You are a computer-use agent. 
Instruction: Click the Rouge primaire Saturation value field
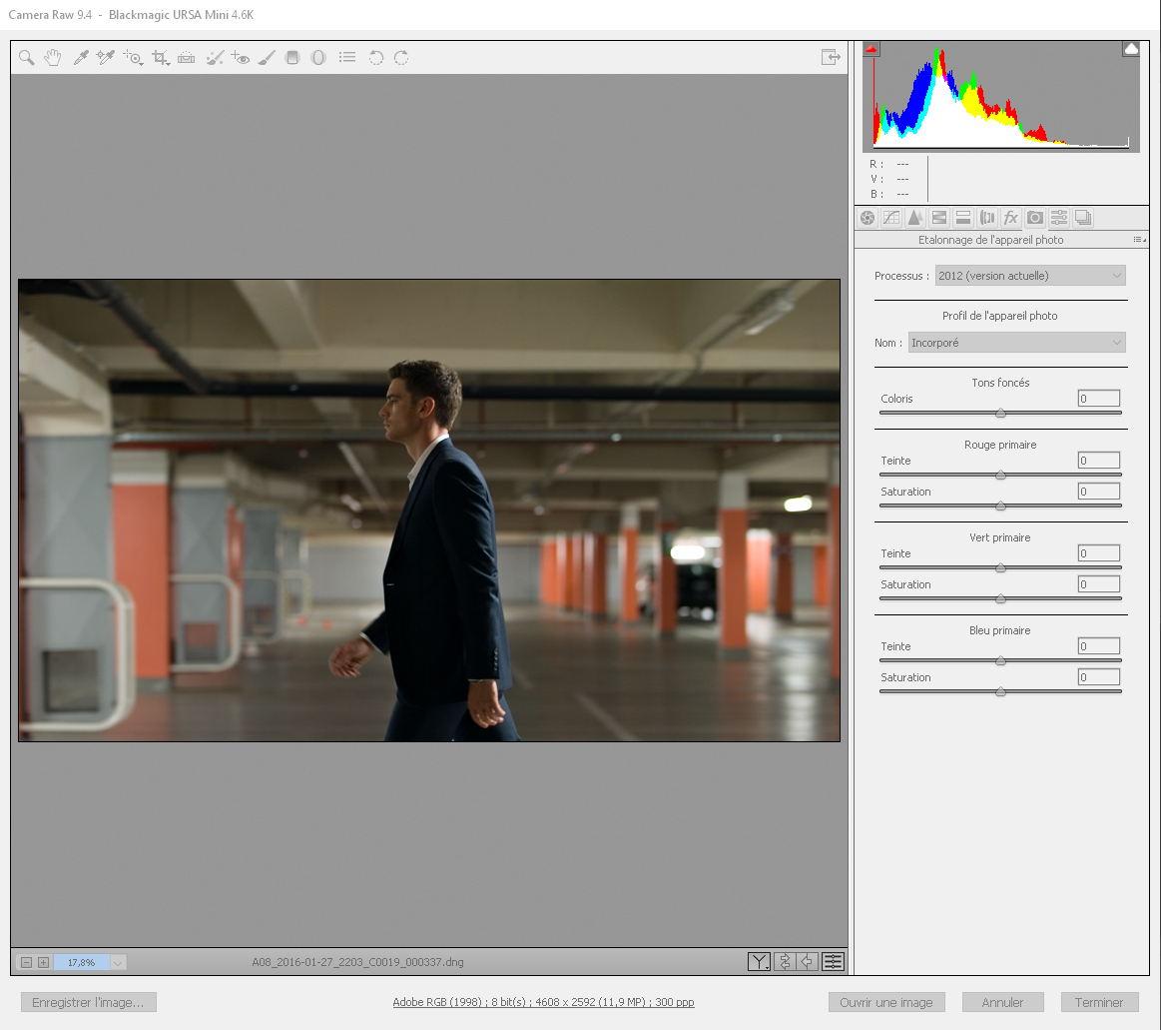click(x=1099, y=492)
